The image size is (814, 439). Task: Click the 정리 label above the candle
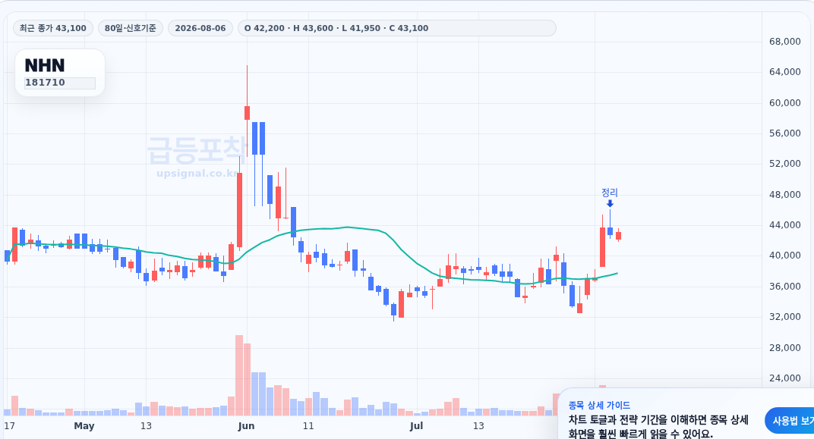(610, 193)
